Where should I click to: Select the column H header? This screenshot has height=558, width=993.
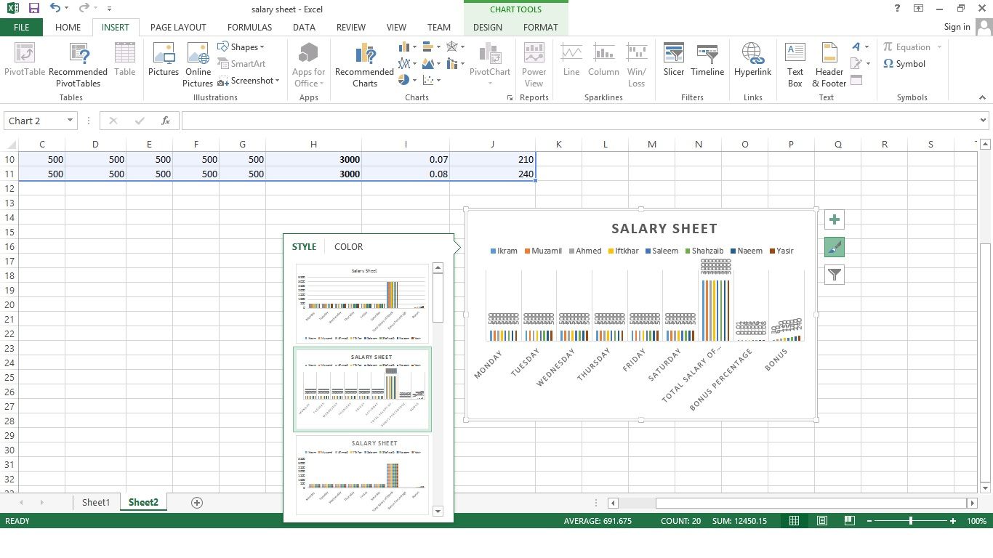[x=313, y=144]
